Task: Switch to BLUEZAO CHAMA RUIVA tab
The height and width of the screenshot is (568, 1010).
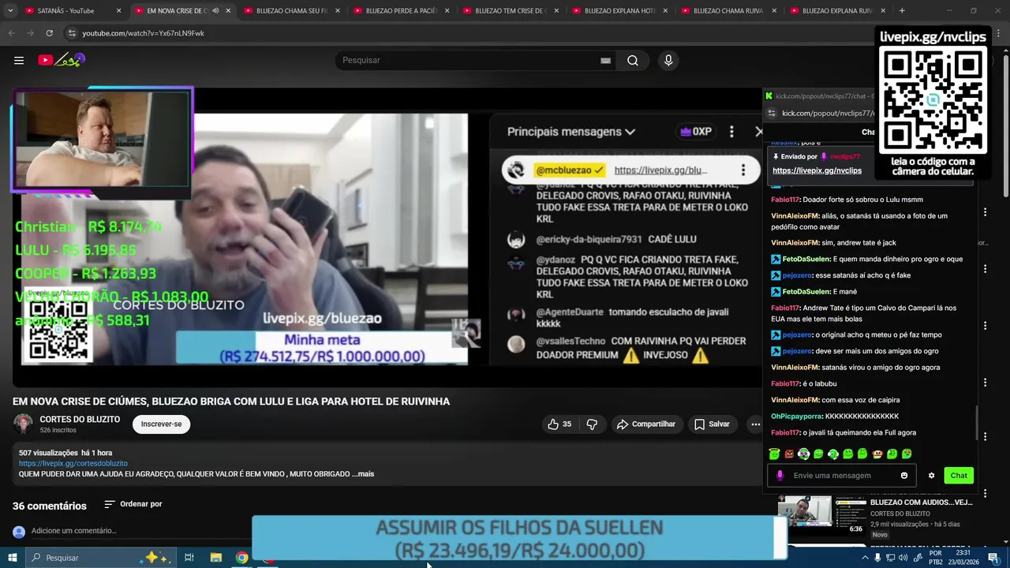Action: click(x=728, y=10)
